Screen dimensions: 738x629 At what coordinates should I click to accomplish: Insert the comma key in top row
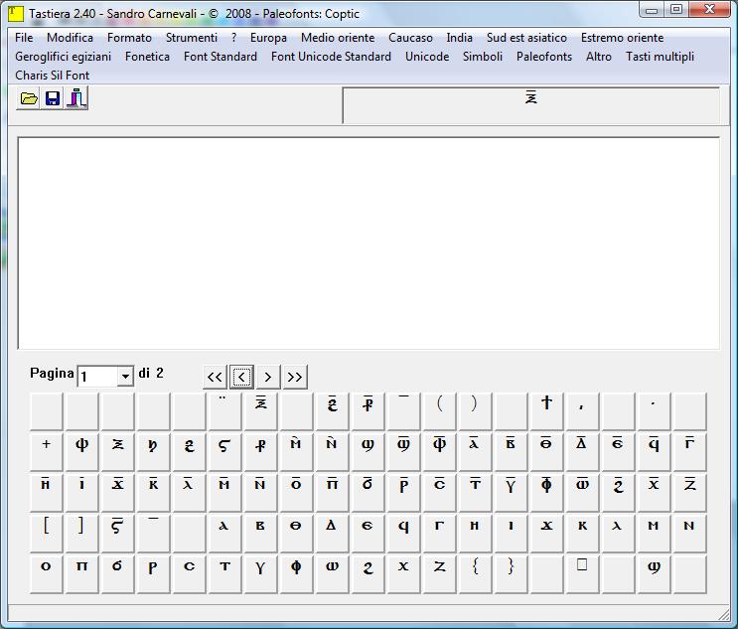click(582, 411)
